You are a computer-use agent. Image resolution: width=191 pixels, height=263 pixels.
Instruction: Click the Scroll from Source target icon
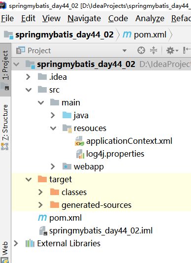point(141,50)
